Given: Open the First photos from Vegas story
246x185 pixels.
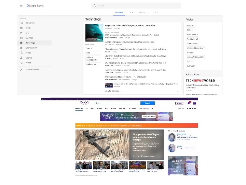Looking at the screenshot, I should [146, 137].
